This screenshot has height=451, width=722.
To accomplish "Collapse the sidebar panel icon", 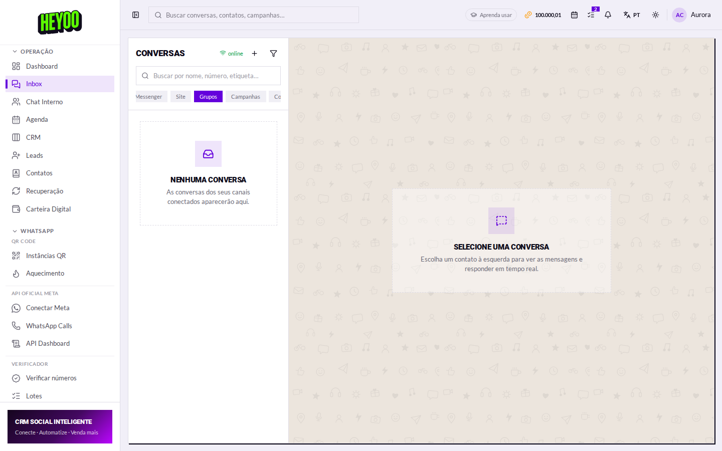I will click(x=135, y=15).
